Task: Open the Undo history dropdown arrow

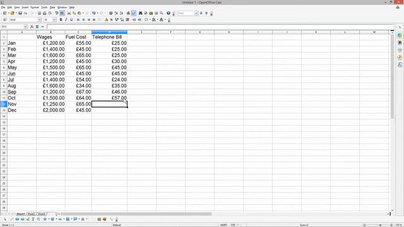Action: click(98, 13)
